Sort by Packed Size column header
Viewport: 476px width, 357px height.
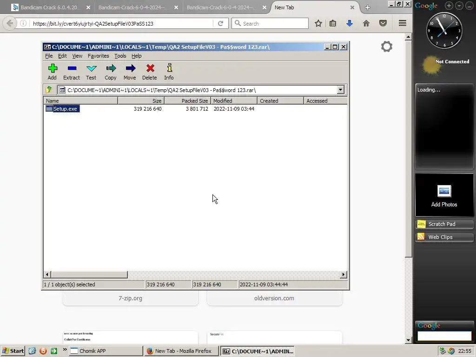(x=188, y=101)
